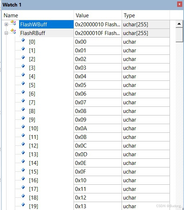Click the value 0x07

click(80, 102)
